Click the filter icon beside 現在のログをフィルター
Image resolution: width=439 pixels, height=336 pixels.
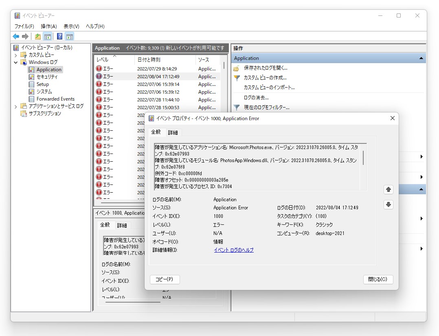(237, 108)
